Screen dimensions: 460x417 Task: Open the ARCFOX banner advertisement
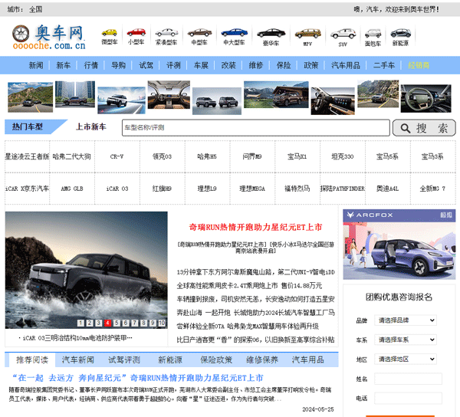(x=399, y=245)
